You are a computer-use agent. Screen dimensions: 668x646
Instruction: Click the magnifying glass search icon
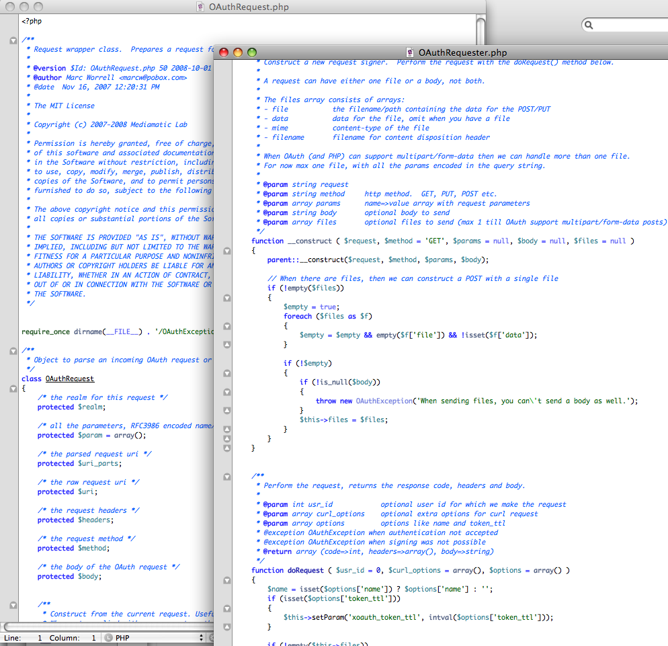(x=589, y=26)
